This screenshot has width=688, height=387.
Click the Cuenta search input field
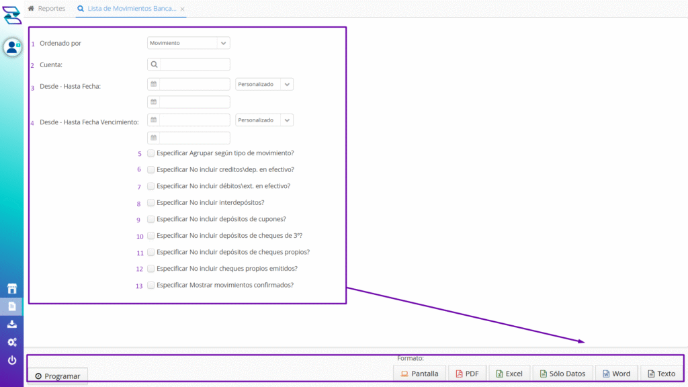(x=195, y=64)
